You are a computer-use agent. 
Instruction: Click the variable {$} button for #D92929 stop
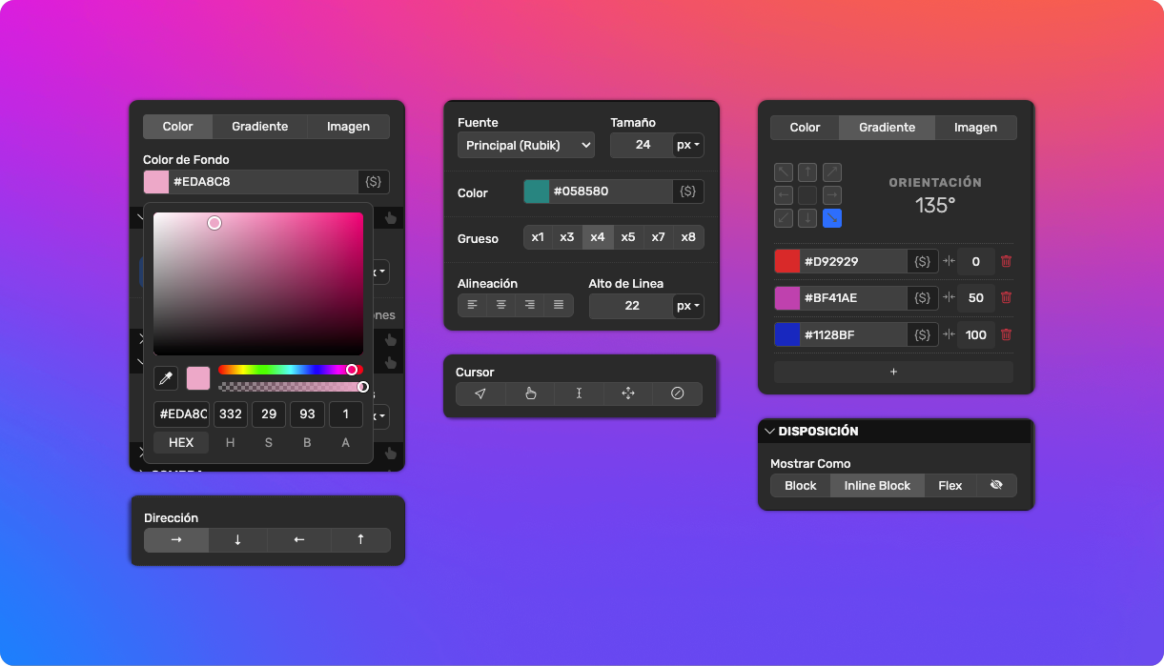pyautogui.click(x=922, y=261)
